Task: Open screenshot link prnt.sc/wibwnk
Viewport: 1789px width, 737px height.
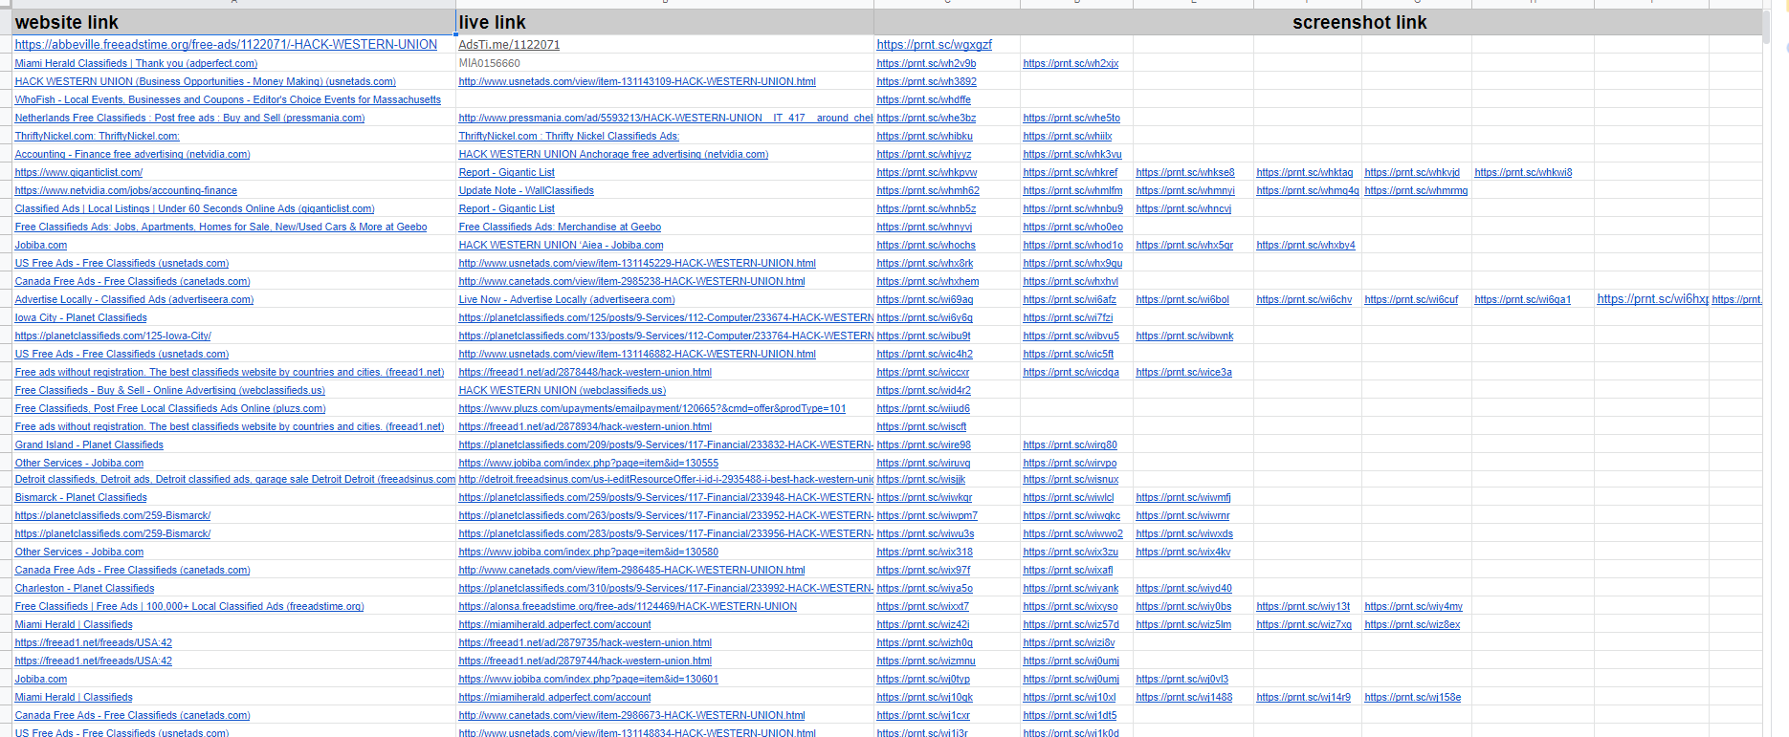Action: pyautogui.click(x=1184, y=336)
